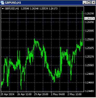
Task: Click the 1.24865 price scale label
Action: click(89, 74)
